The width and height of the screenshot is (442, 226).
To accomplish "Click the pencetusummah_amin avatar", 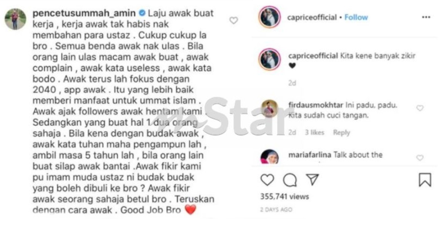I will click(x=15, y=19).
